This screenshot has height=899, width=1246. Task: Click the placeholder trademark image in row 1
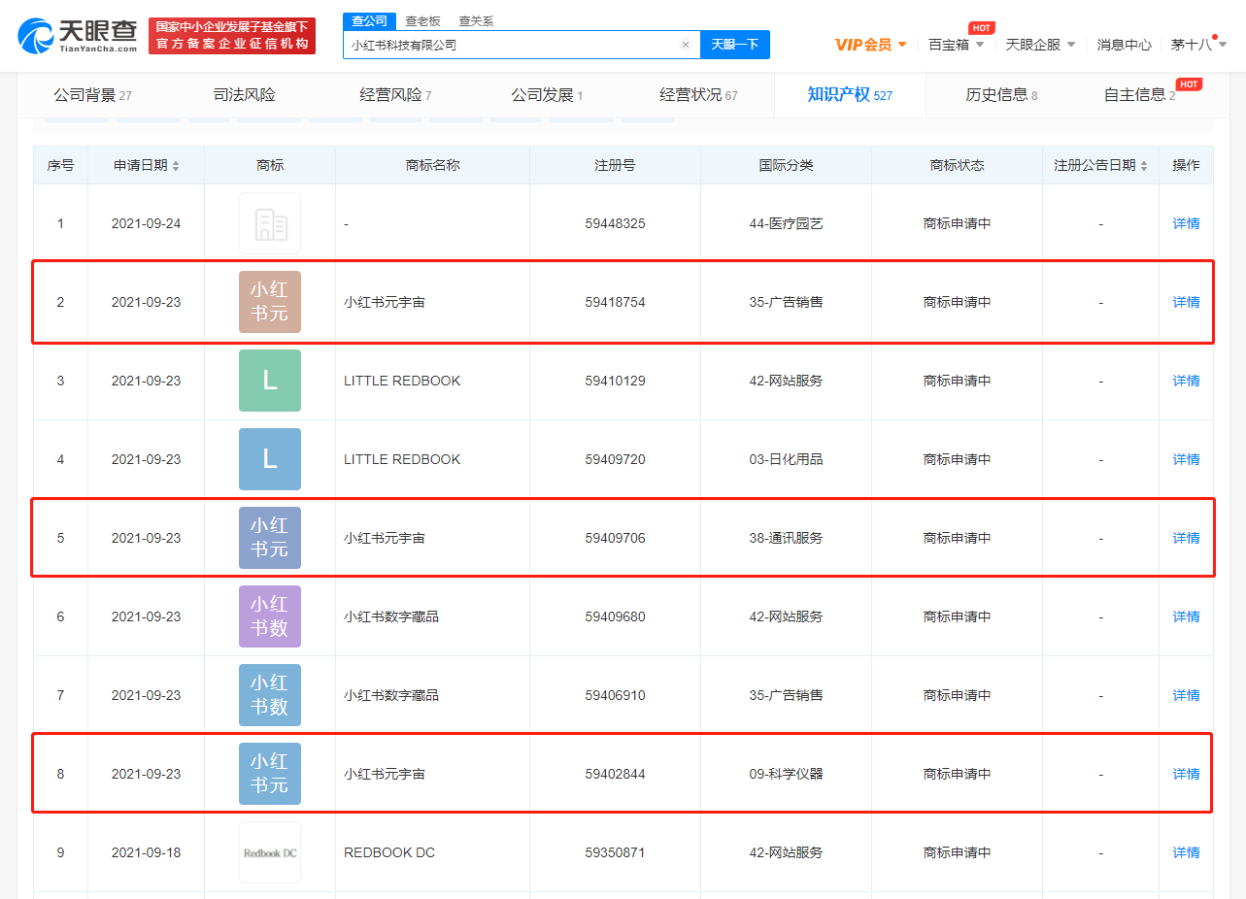pos(270,223)
